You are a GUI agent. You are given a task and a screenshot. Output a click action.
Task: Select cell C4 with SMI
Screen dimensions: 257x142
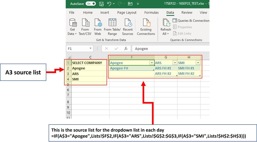[90, 79]
